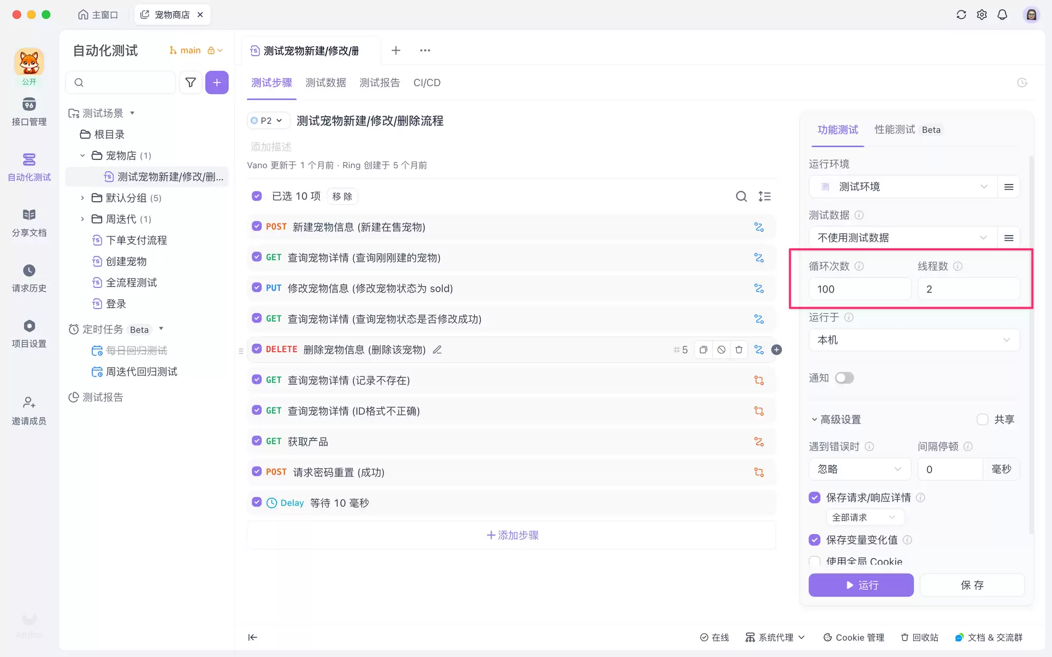
Task: Uncheck 保存变量变化值
Action: [x=814, y=540]
